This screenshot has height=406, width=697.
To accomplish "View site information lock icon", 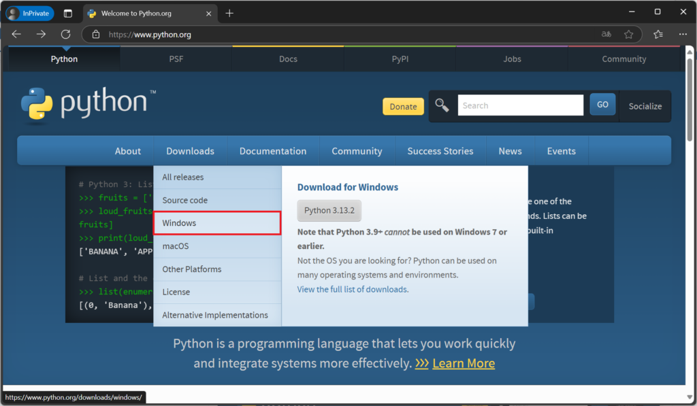I will coord(95,34).
